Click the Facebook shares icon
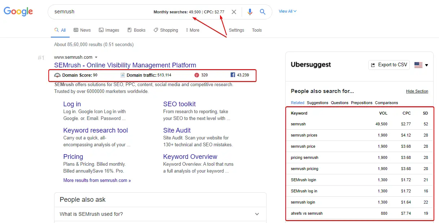This screenshot has width=439, height=223. point(233,75)
